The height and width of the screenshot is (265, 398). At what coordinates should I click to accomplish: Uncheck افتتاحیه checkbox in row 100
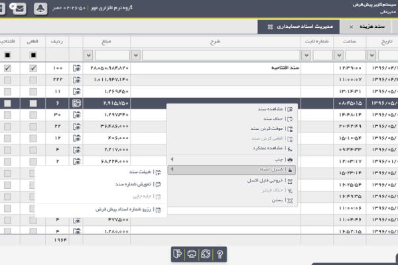click(7, 68)
